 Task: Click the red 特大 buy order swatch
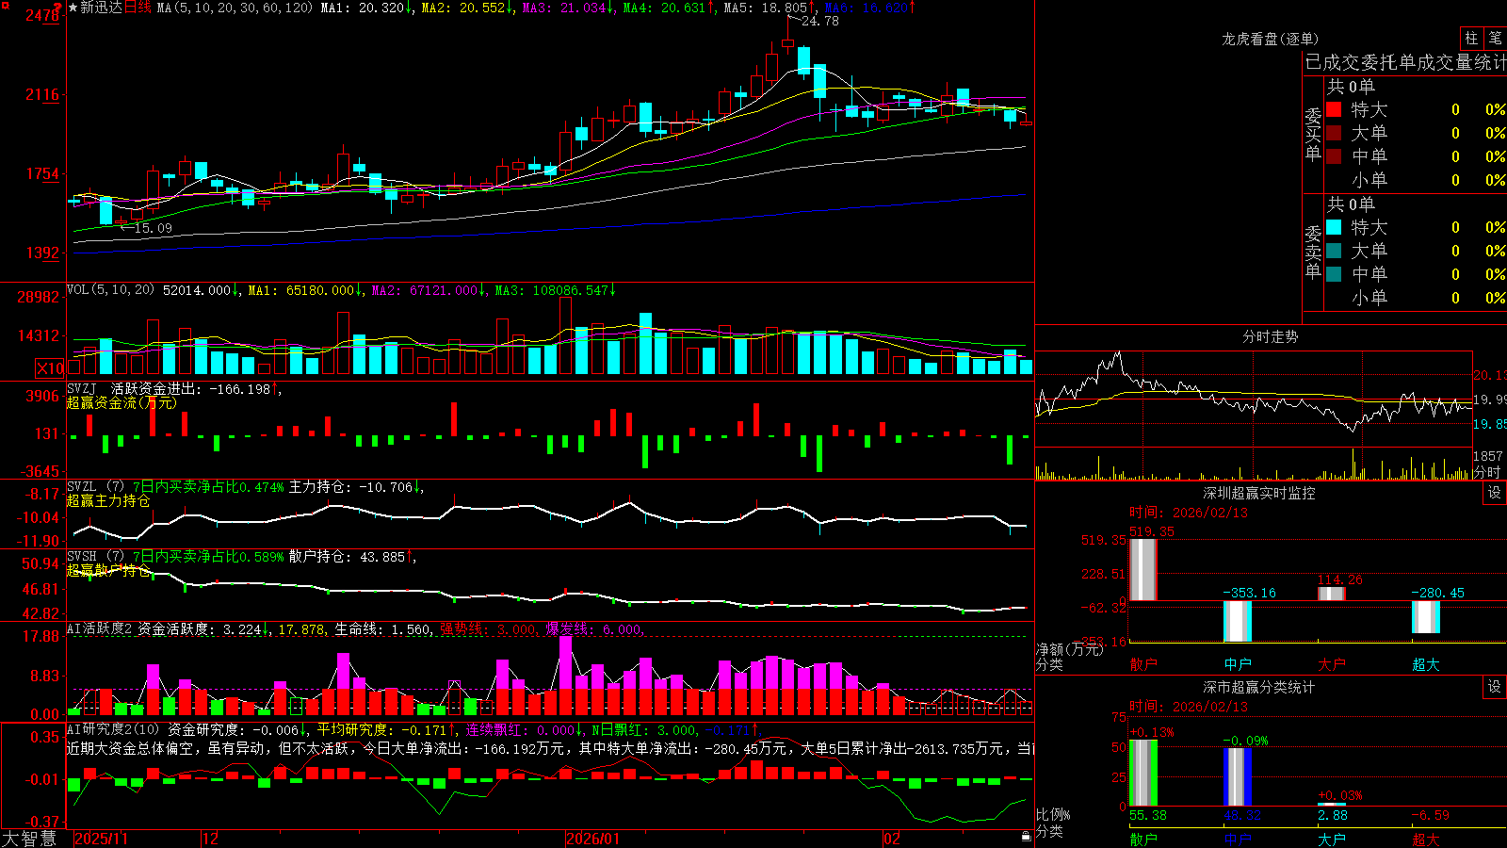pyautogui.click(x=1334, y=109)
